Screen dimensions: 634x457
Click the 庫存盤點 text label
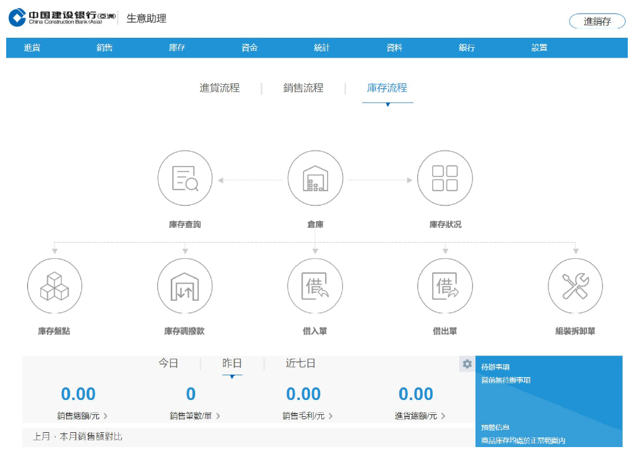tap(54, 331)
